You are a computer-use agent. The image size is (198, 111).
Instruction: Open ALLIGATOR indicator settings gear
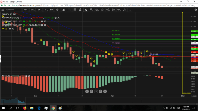click(55, 18)
